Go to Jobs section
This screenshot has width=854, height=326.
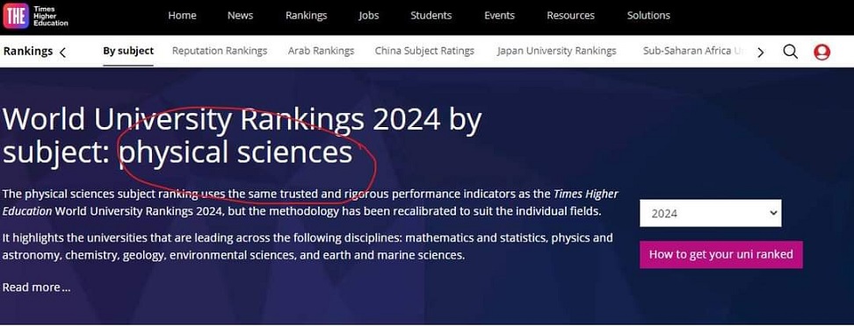(369, 15)
